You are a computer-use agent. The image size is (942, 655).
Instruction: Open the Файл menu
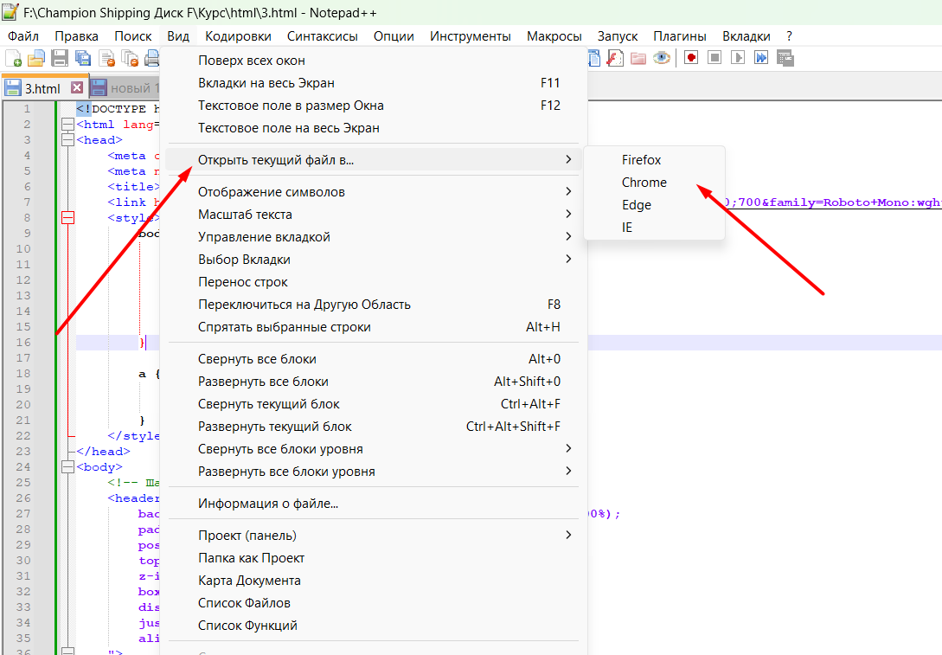click(23, 36)
